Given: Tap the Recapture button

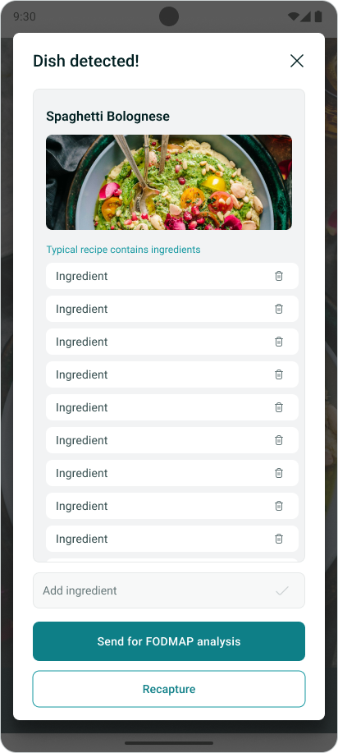Looking at the screenshot, I should [x=169, y=689].
